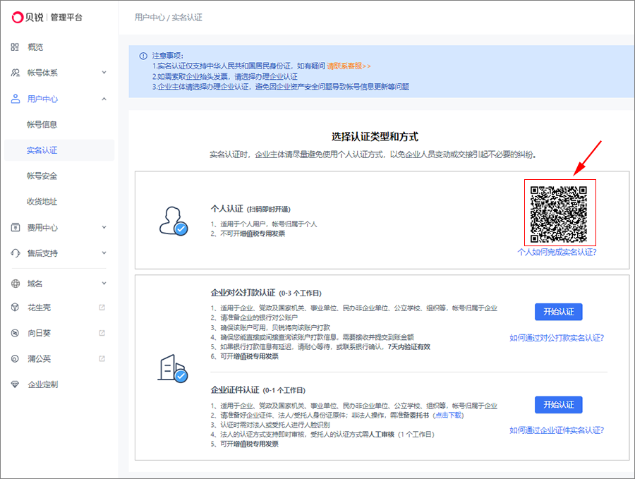Open 蒲公英 external link icon
Viewport: 635px width, 479px height.
(x=102, y=358)
